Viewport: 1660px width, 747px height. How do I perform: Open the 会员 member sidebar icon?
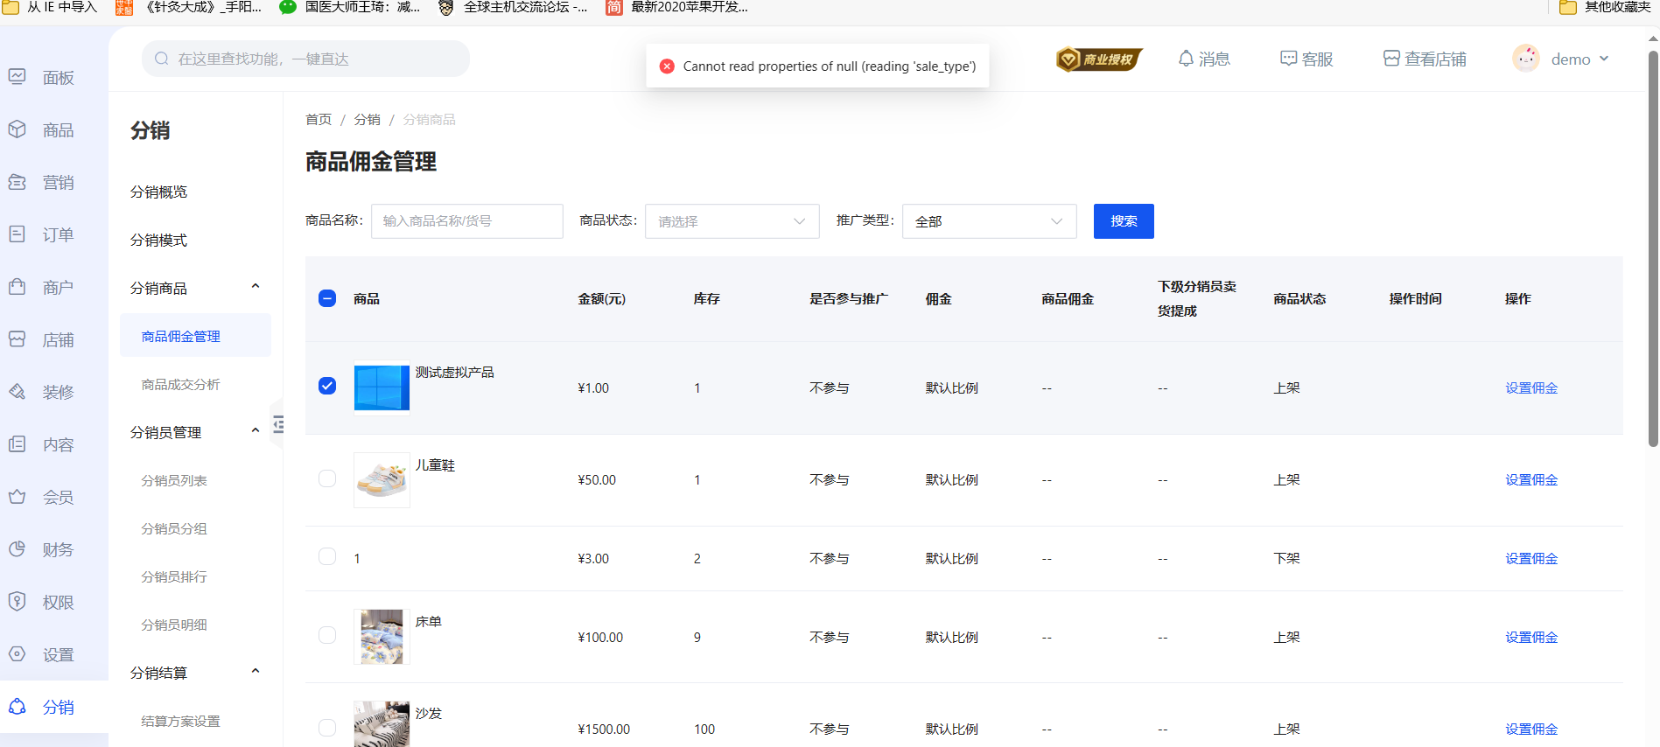pos(18,497)
